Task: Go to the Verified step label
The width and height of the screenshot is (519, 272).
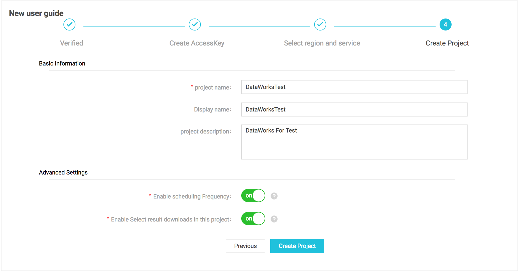Action: [71, 43]
